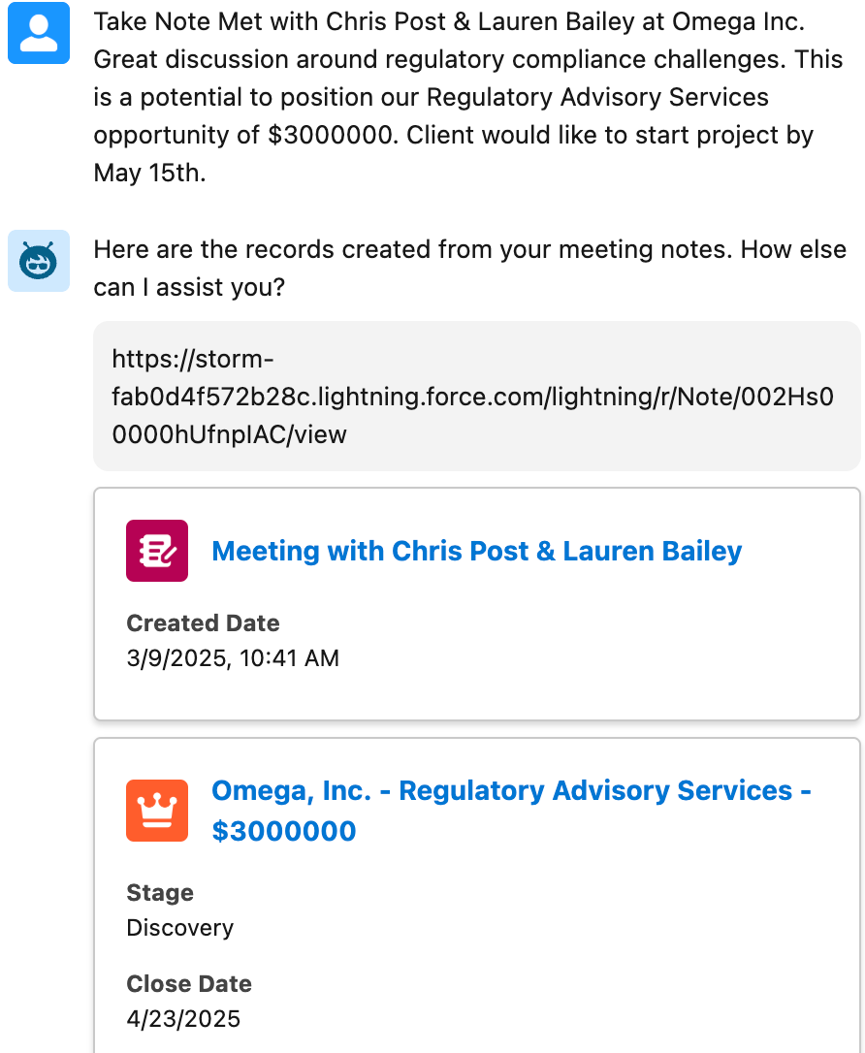Click the Created Date field label
The image size is (865, 1053).
coord(203,623)
